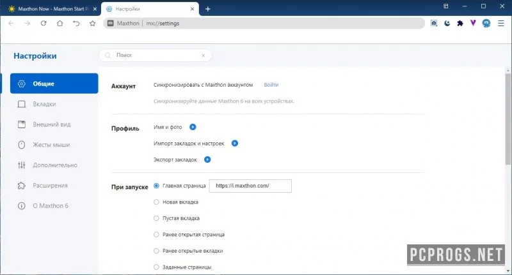The height and width of the screenshot is (275, 512).
Task: Open Дополнительно settings section
Action: click(x=54, y=165)
